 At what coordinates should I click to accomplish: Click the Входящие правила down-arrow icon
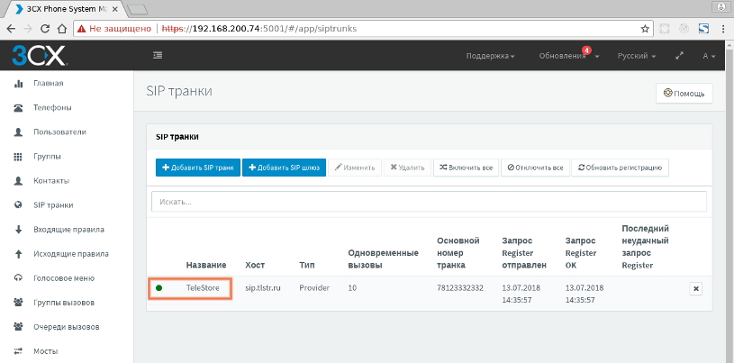click(x=18, y=230)
